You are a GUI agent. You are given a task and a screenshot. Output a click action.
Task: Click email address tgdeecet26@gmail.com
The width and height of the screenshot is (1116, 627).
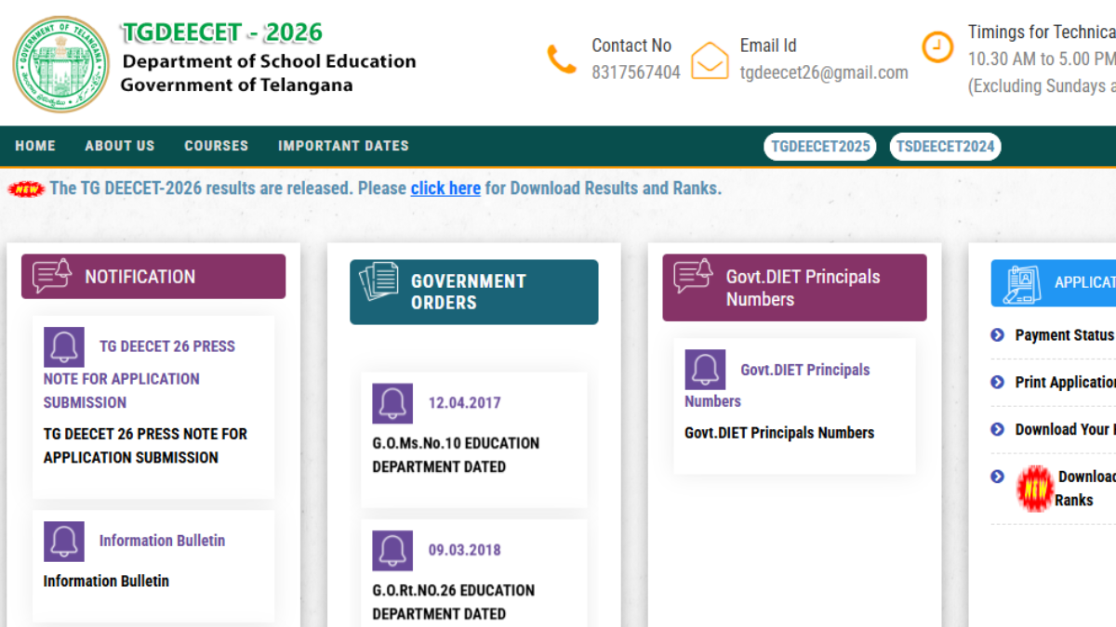click(x=824, y=72)
